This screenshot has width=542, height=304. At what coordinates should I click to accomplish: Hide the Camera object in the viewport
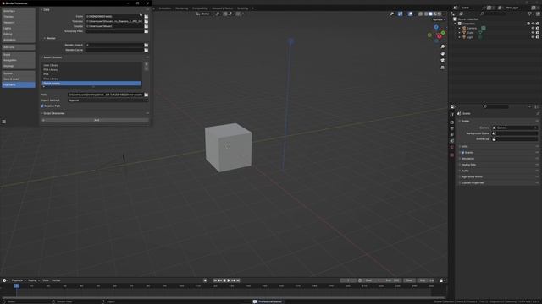tap(533, 28)
